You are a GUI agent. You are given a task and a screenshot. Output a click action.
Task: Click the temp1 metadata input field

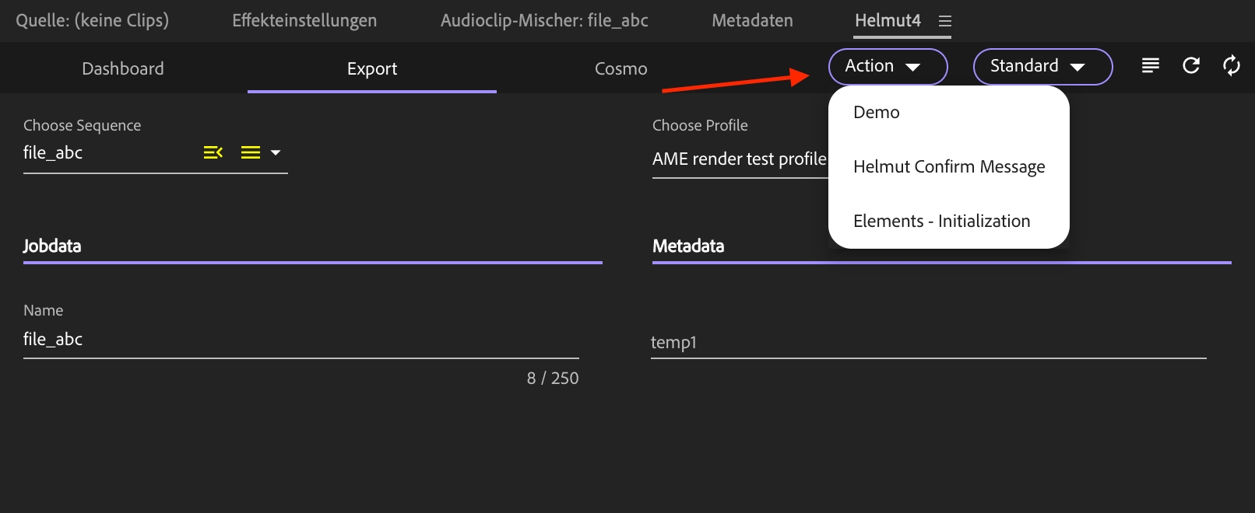coord(928,343)
